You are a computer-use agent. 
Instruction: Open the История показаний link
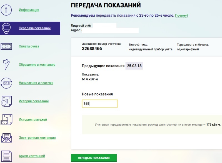coord(34,101)
